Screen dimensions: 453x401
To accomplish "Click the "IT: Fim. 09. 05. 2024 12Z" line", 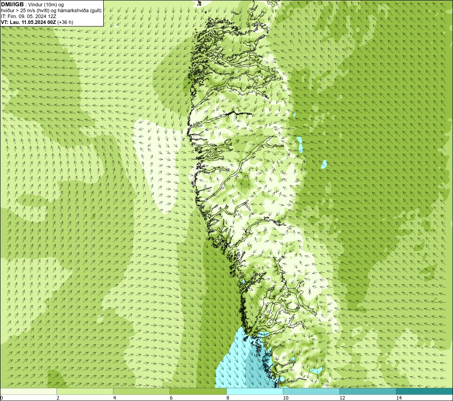I will [29, 16].
